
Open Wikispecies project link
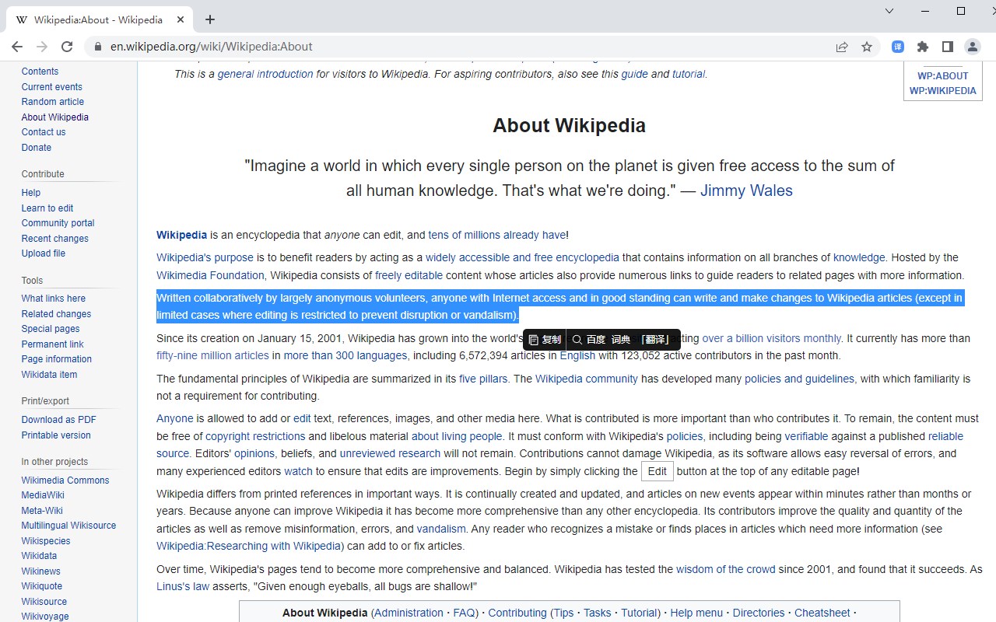click(x=46, y=541)
